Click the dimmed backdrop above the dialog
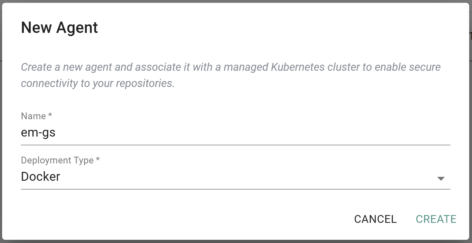 pos(236,1)
